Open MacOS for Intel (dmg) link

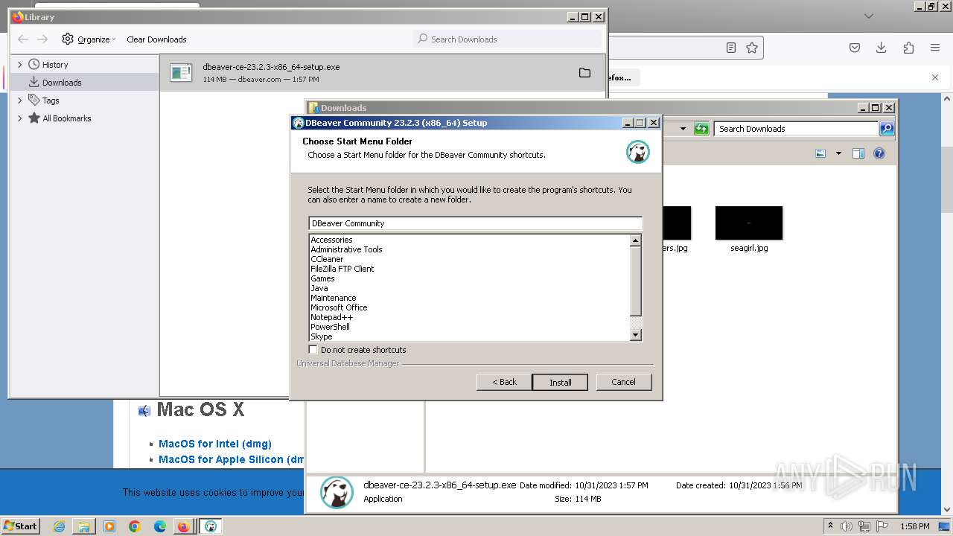pos(215,444)
